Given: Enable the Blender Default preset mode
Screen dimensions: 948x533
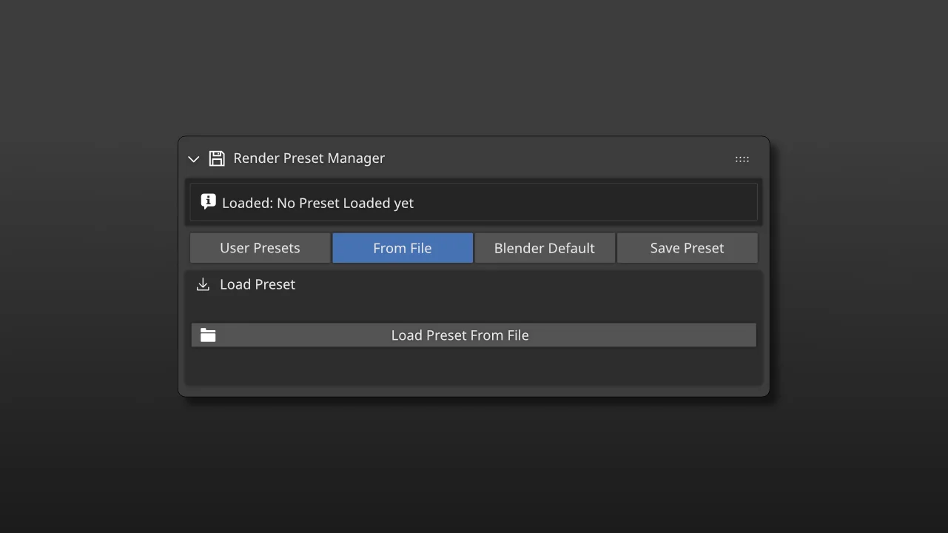Looking at the screenshot, I should (x=544, y=247).
